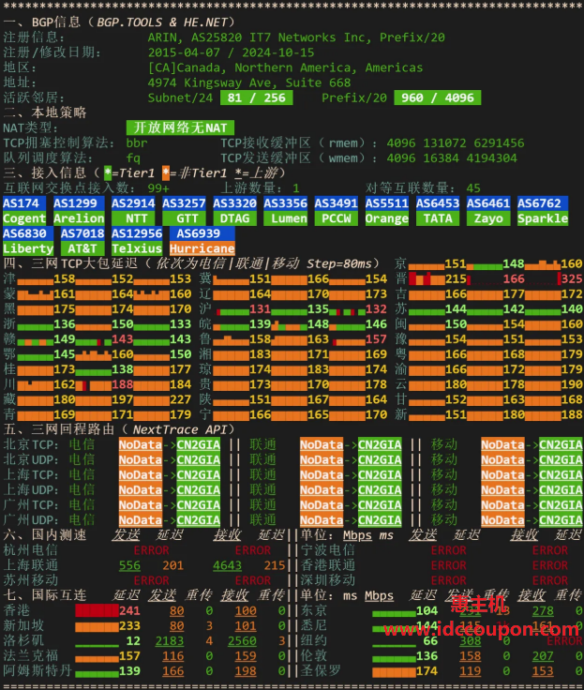Click the AS6939 label
Image resolution: width=584 pixels, height=690 pixels.
pyautogui.click(x=202, y=233)
